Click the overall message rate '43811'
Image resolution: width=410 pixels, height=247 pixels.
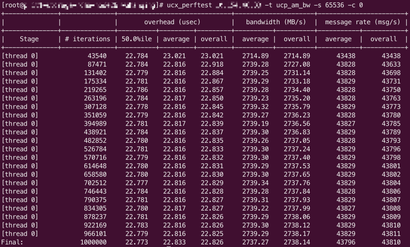coord(391,234)
